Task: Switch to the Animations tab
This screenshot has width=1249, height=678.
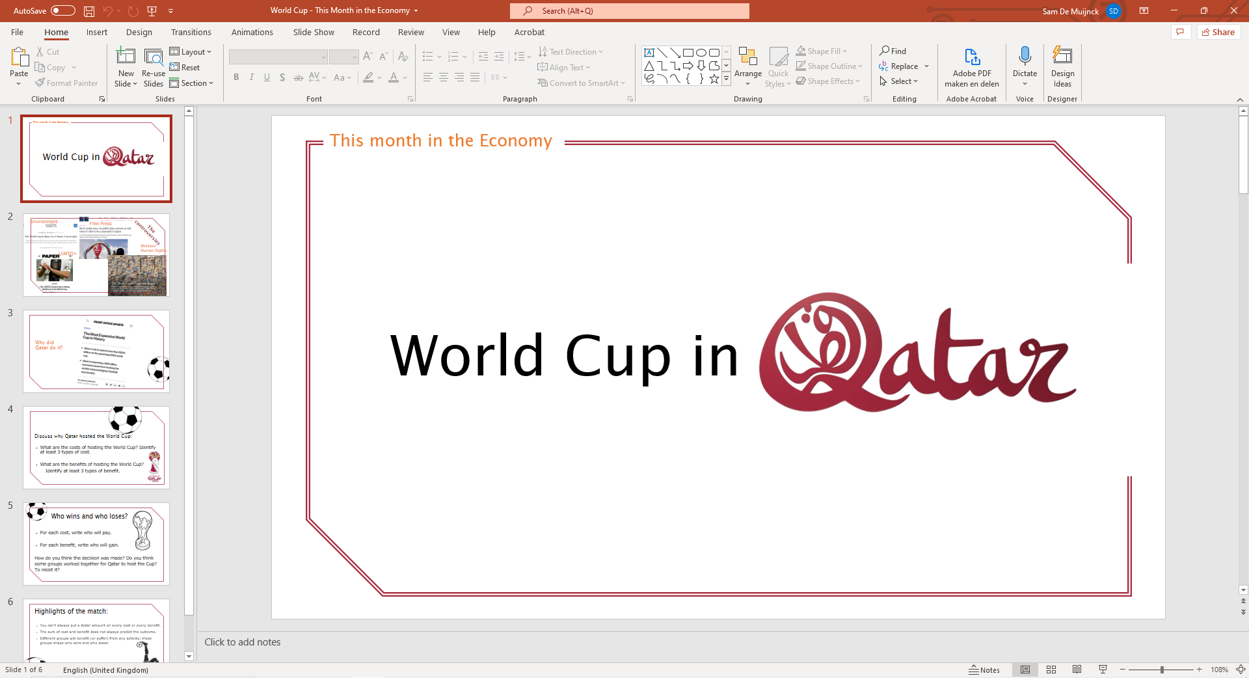Action: (x=252, y=32)
